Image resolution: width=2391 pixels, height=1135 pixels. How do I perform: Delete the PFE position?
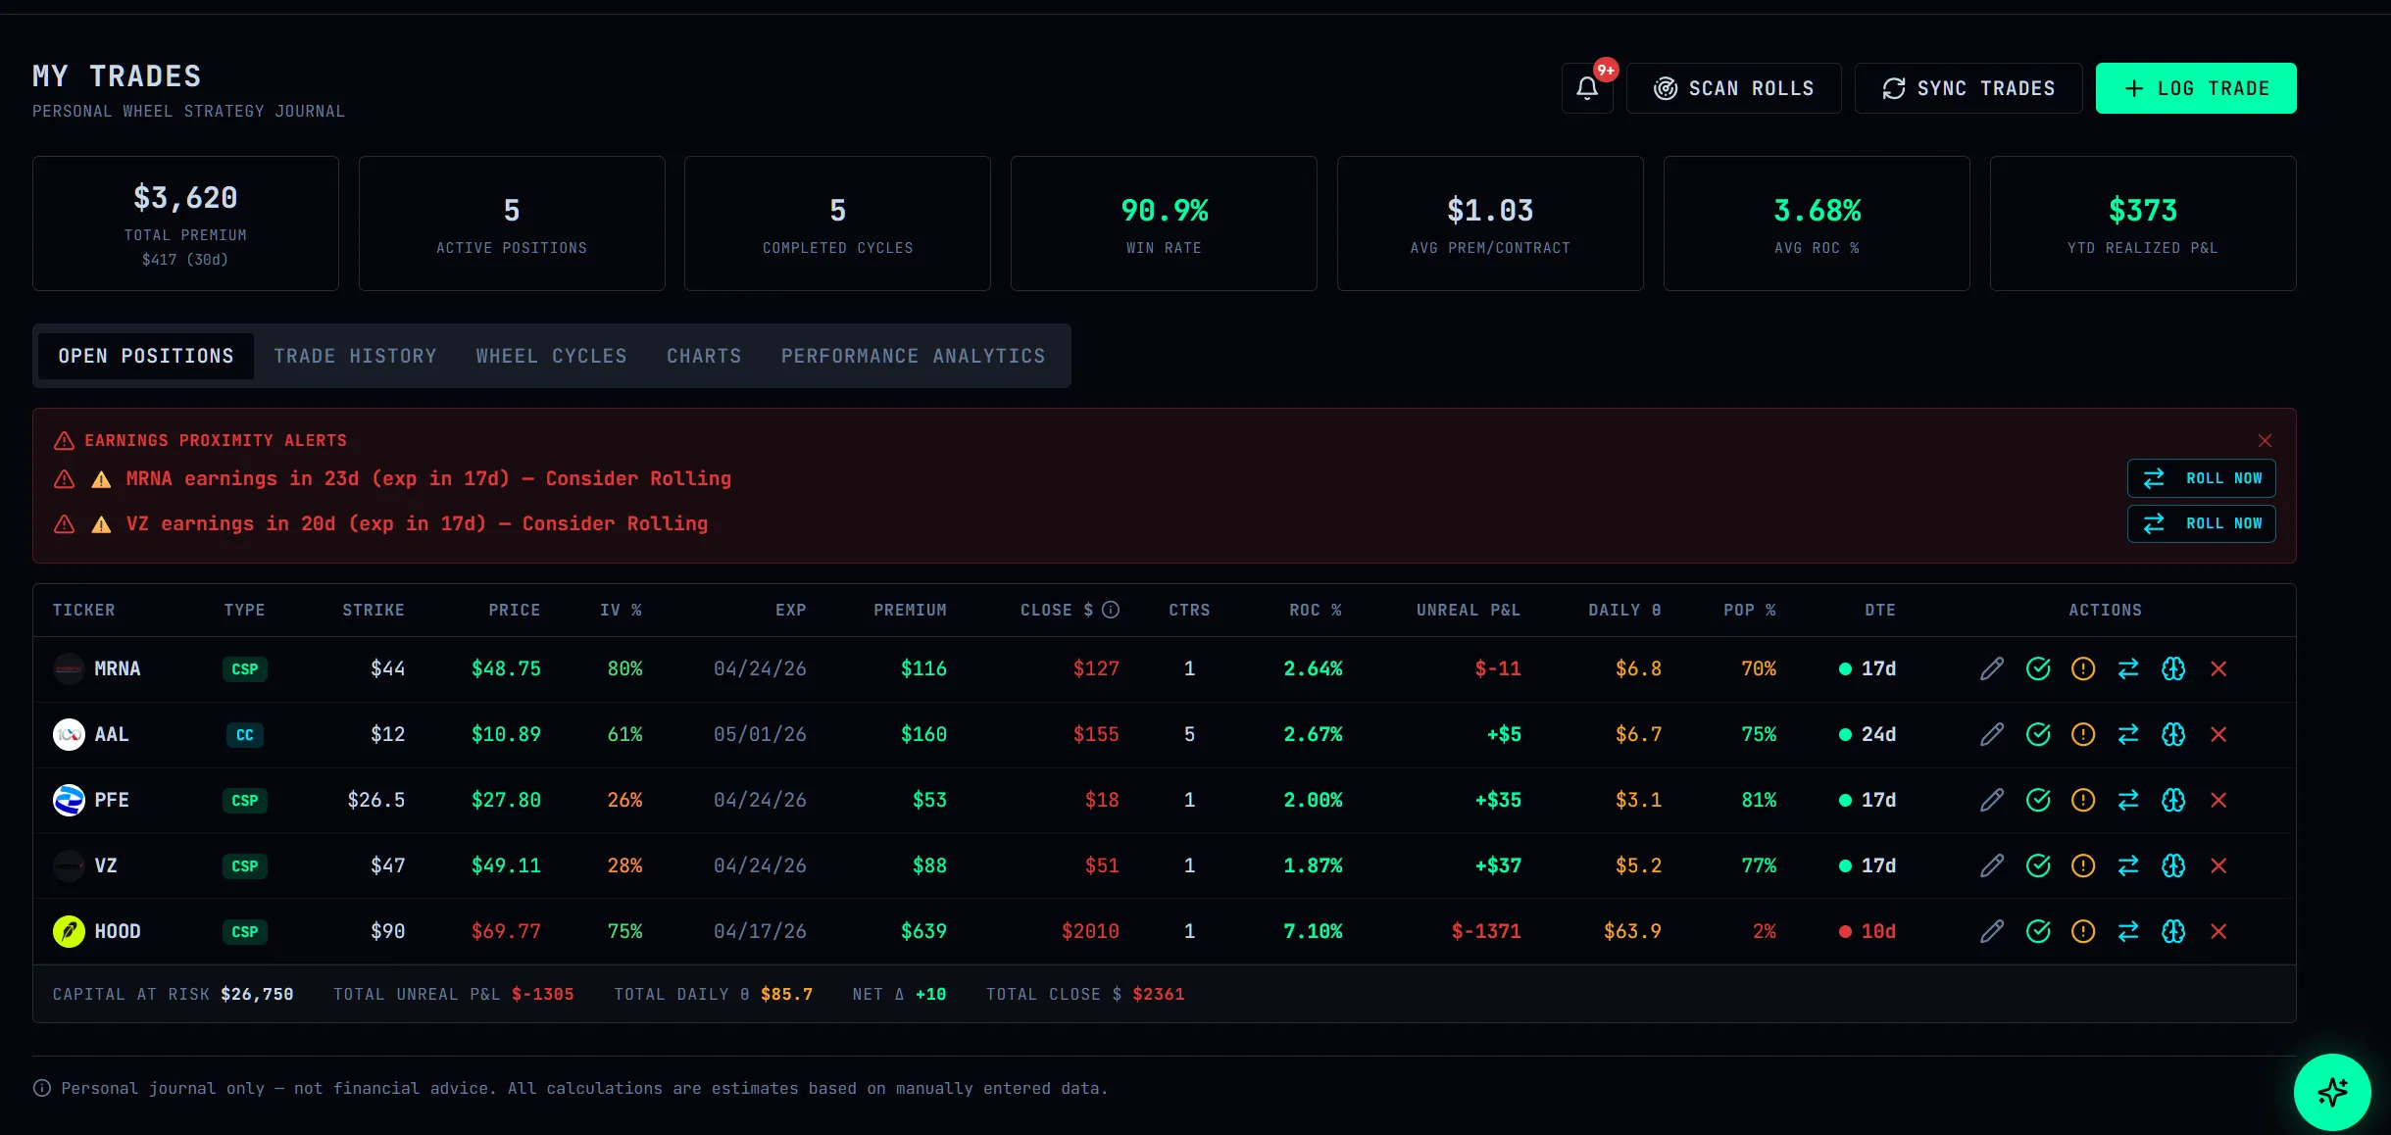click(2218, 800)
